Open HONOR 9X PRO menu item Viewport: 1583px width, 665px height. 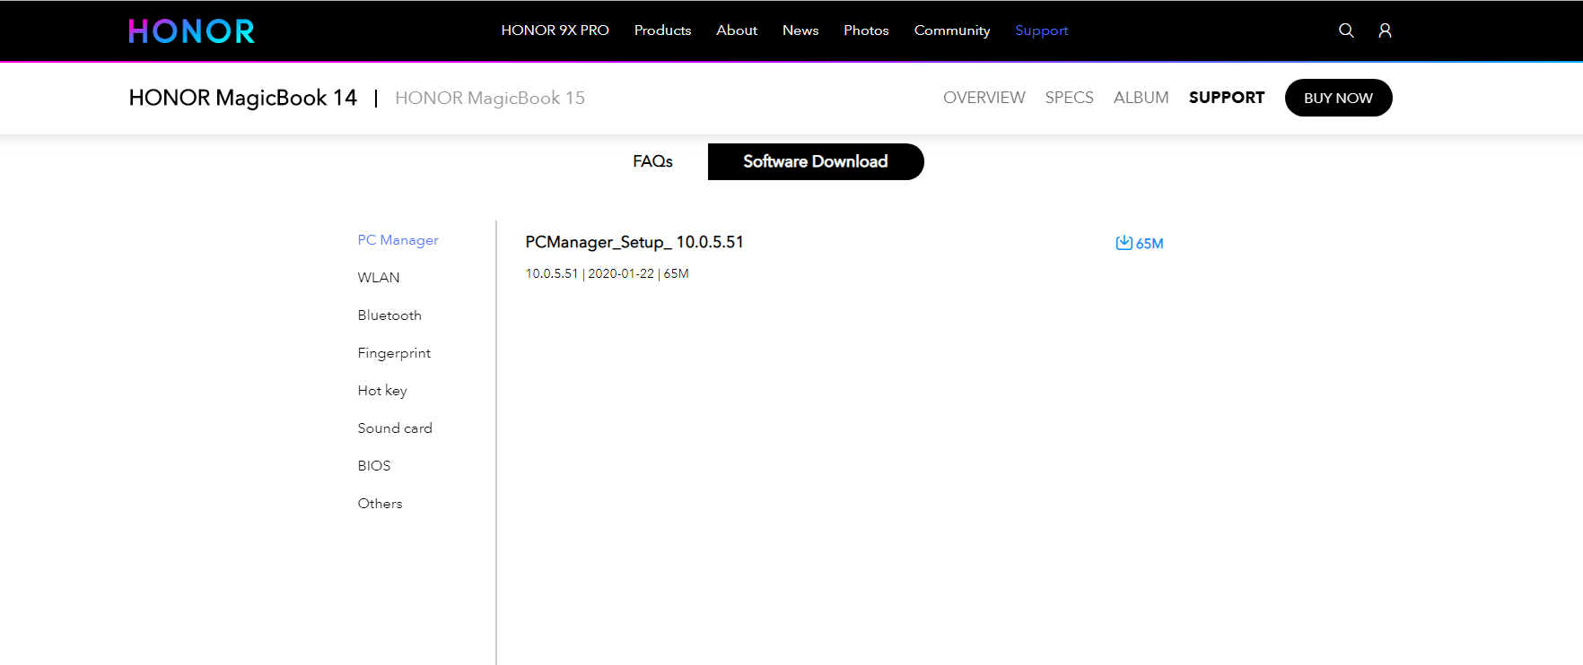pos(555,30)
